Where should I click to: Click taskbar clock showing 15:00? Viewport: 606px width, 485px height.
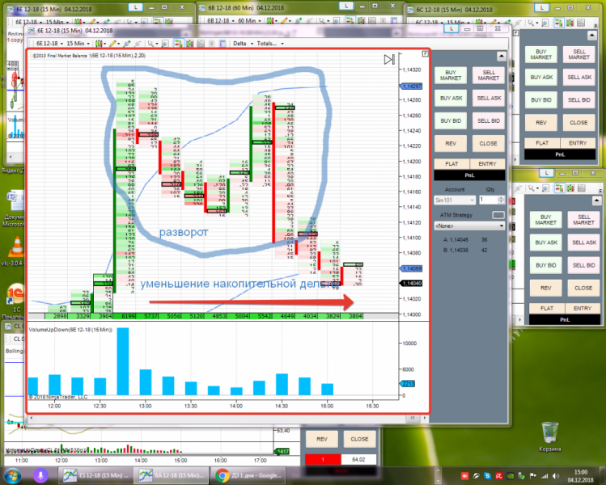[x=580, y=476]
